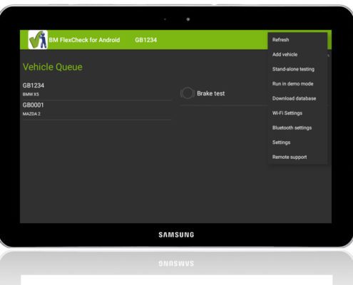The height and width of the screenshot is (285, 353).
Task: Tap MAZDA 2 vehicle model label
Action: pos(31,114)
